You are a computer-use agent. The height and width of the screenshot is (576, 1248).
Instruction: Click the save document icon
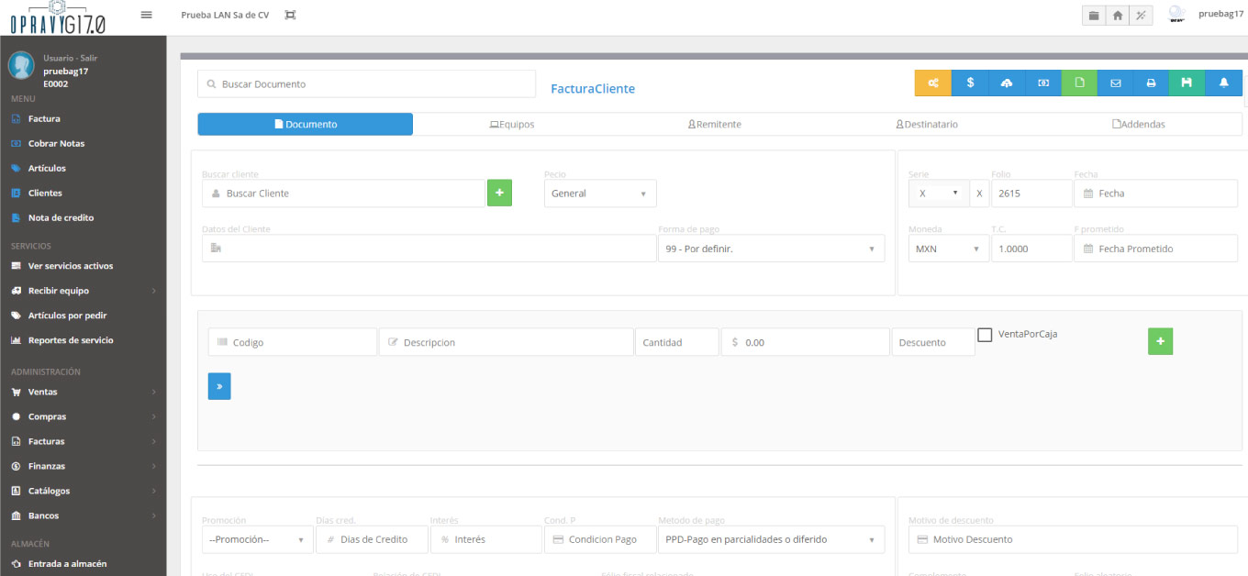(x=1187, y=83)
